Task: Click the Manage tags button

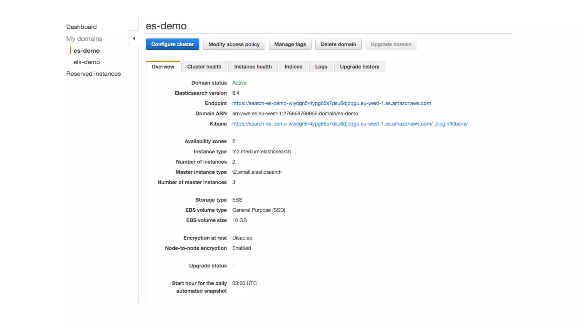Action: pos(290,44)
